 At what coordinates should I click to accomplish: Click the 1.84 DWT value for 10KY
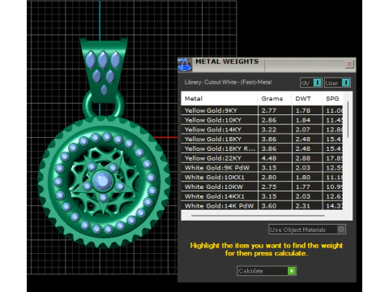[303, 120]
